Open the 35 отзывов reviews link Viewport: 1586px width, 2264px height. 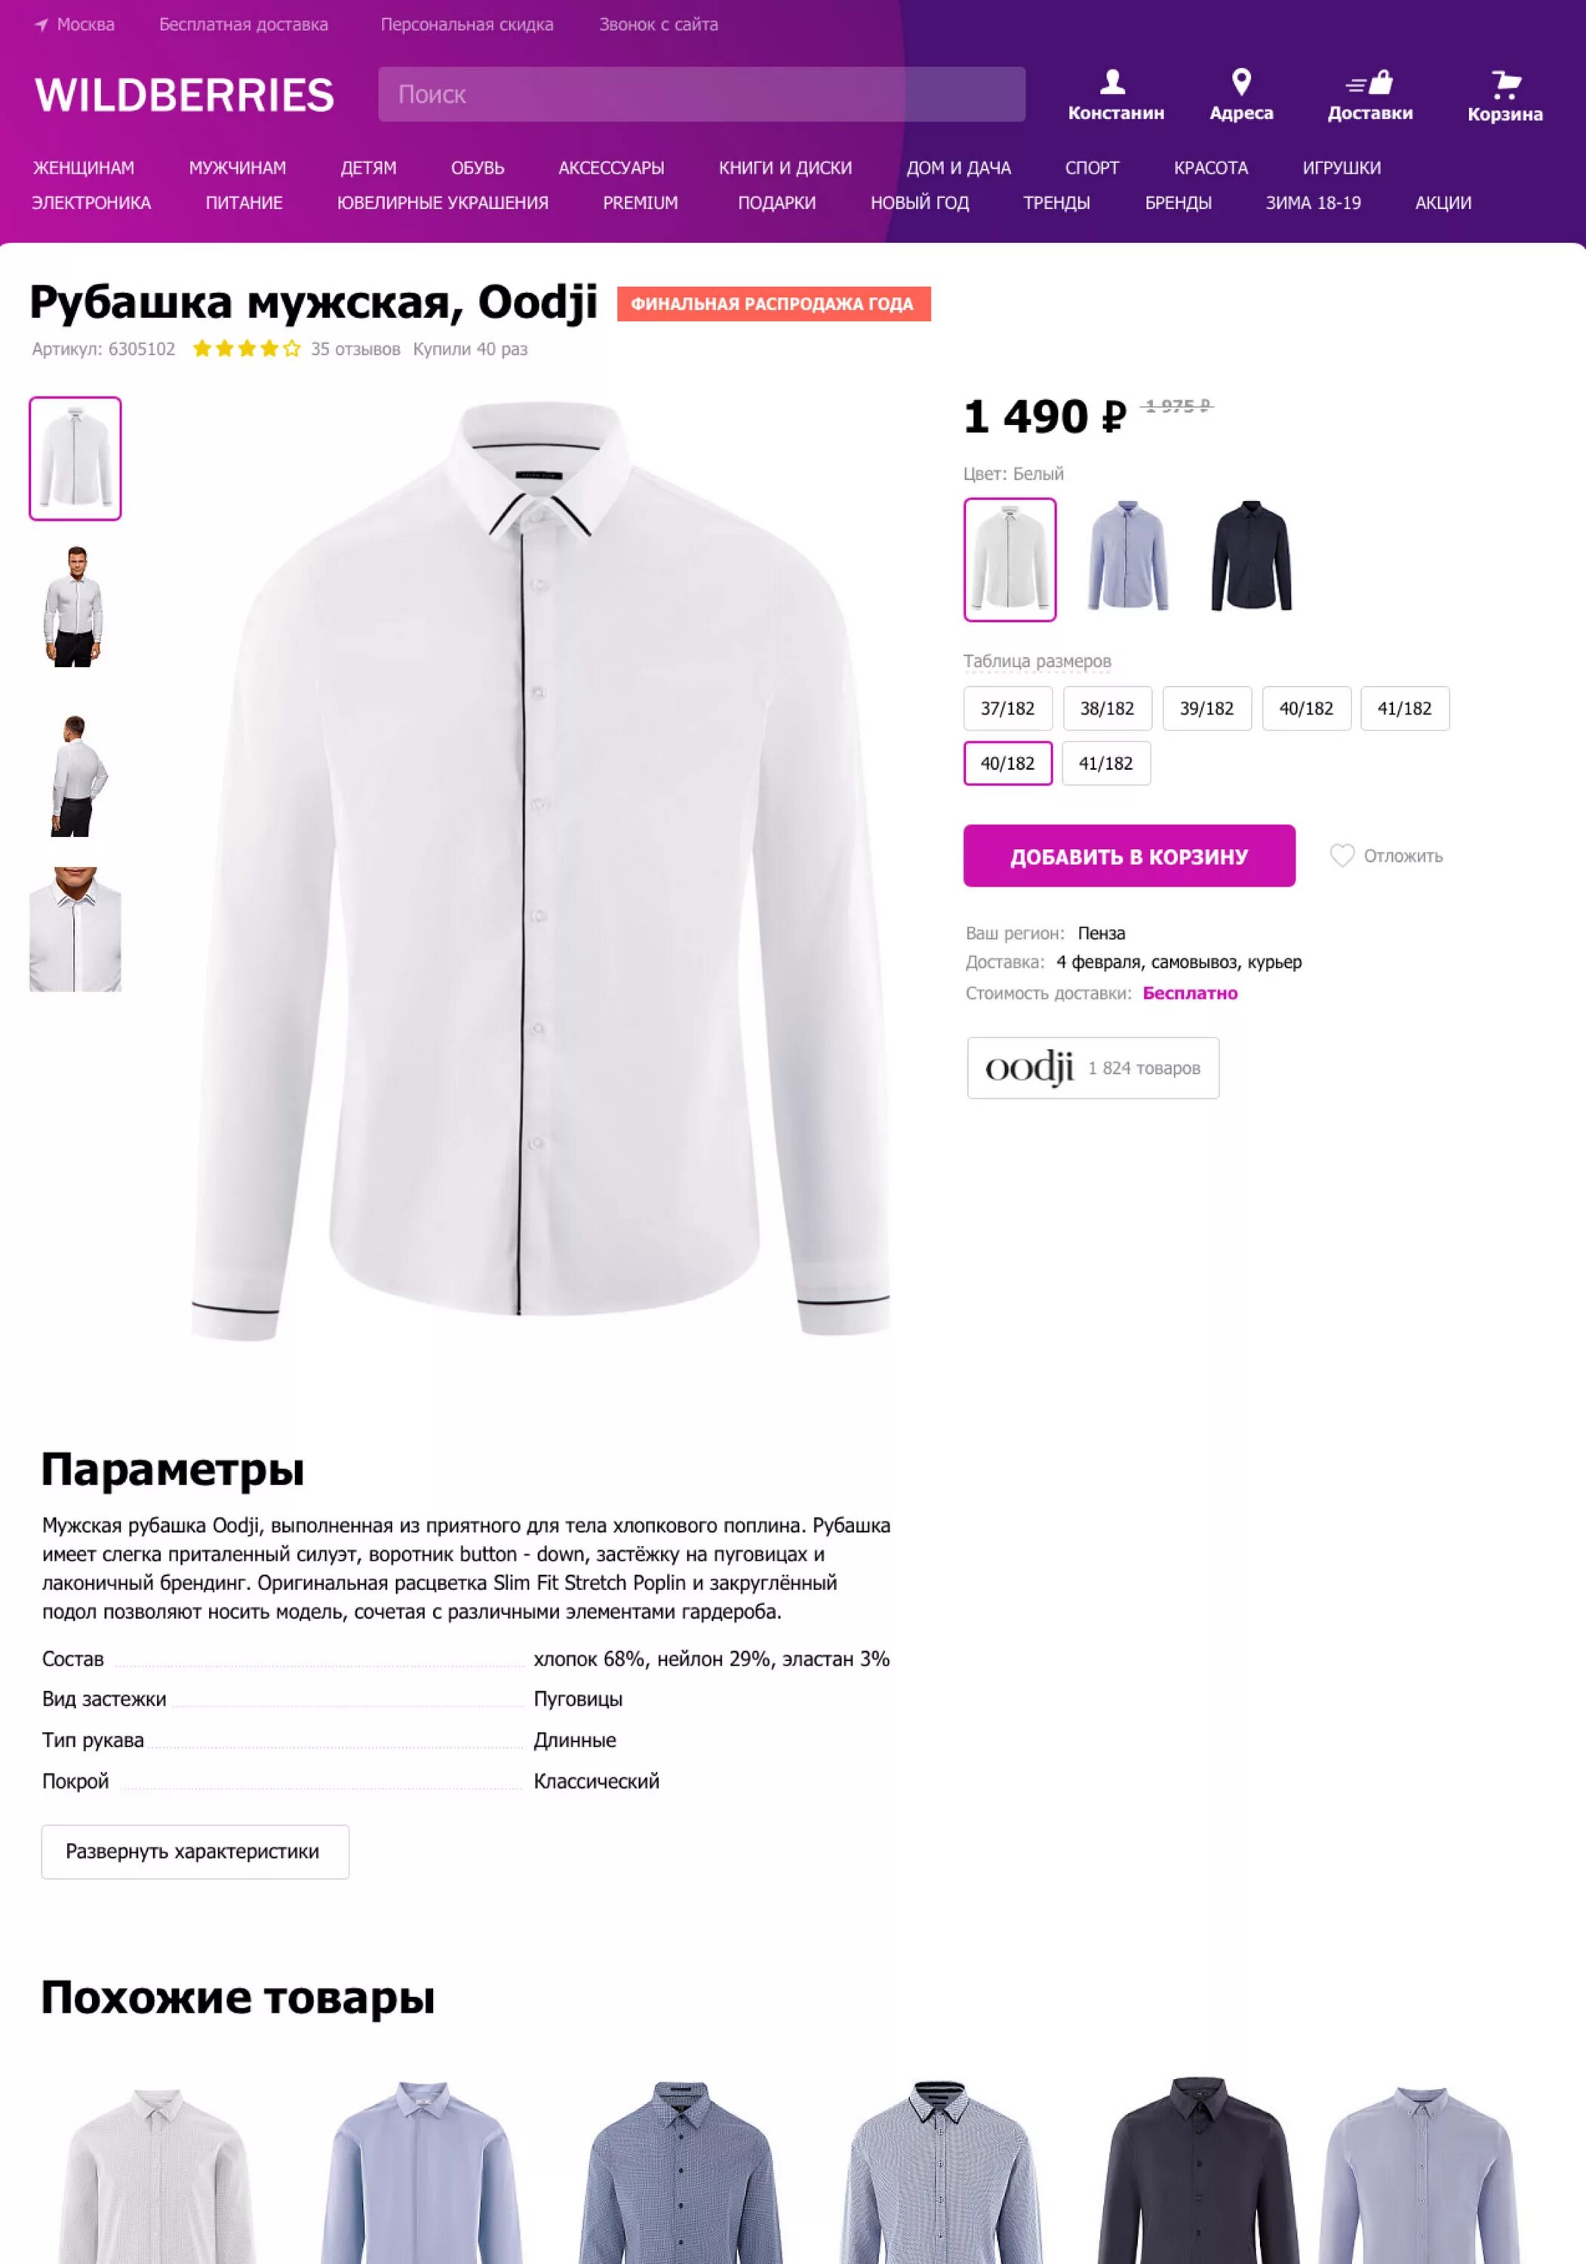click(x=356, y=349)
